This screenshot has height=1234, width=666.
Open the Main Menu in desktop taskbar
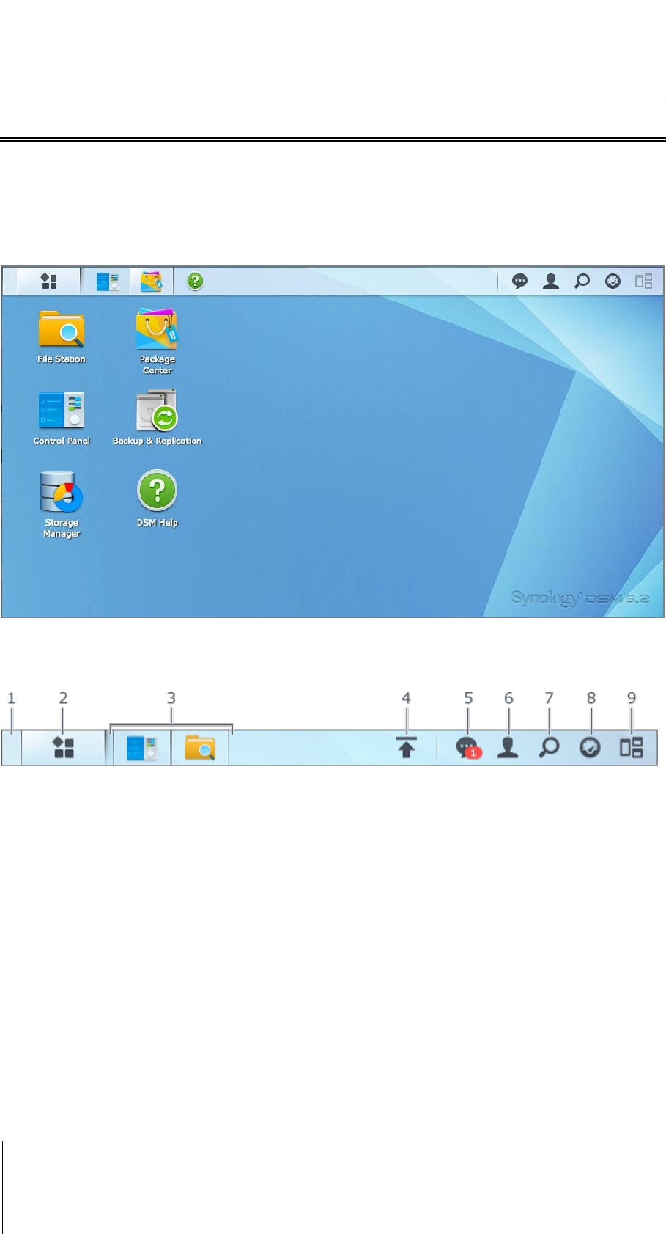pyautogui.click(x=49, y=281)
